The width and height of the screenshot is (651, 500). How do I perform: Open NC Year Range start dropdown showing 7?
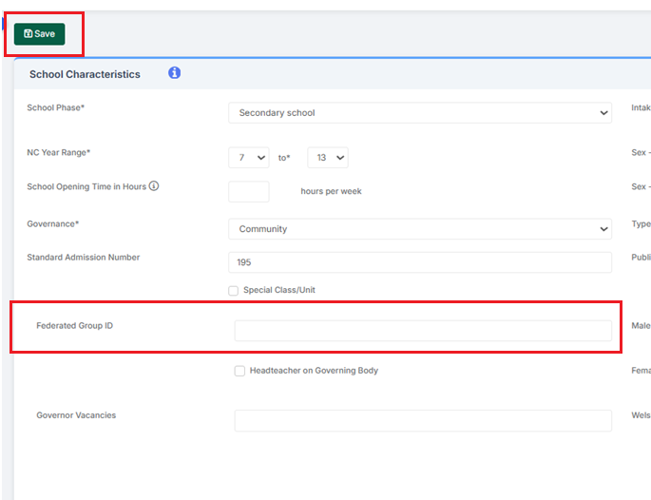(249, 158)
